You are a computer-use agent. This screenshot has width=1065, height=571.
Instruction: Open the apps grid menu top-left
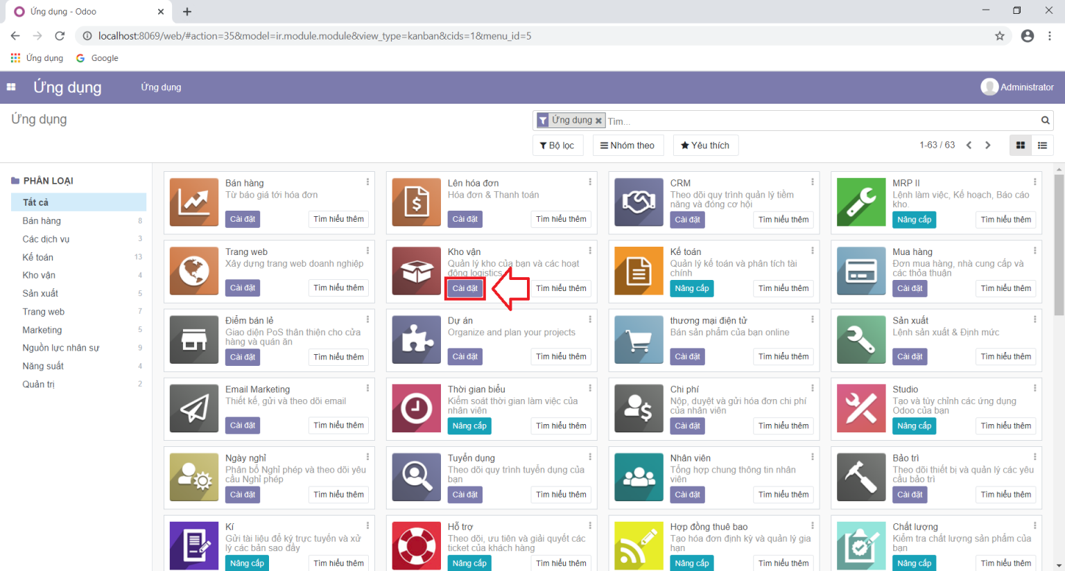(x=10, y=87)
